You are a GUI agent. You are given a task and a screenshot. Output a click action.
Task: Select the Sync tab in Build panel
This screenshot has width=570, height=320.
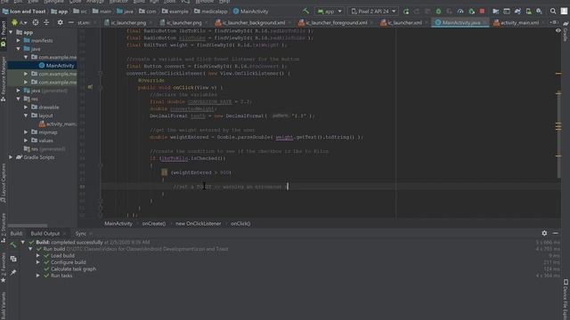(x=80, y=234)
